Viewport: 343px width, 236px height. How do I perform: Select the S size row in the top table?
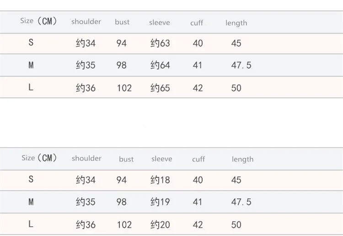pos(171,43)
